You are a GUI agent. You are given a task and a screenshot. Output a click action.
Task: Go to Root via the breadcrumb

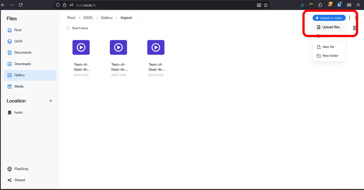pyautogui.click(x=71, y=18)
